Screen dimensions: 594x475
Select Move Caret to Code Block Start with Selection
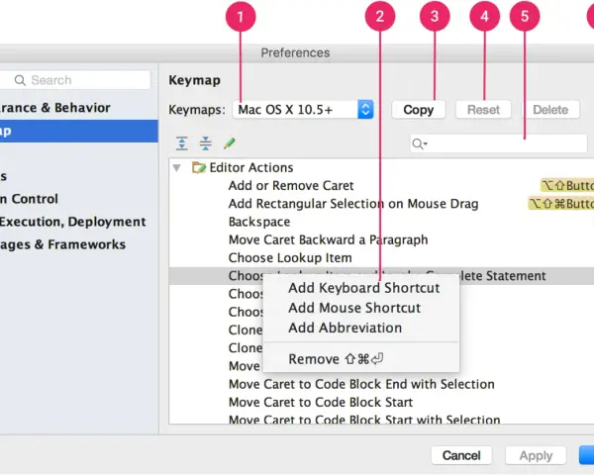pyautogui.click(x=364, y=419)
